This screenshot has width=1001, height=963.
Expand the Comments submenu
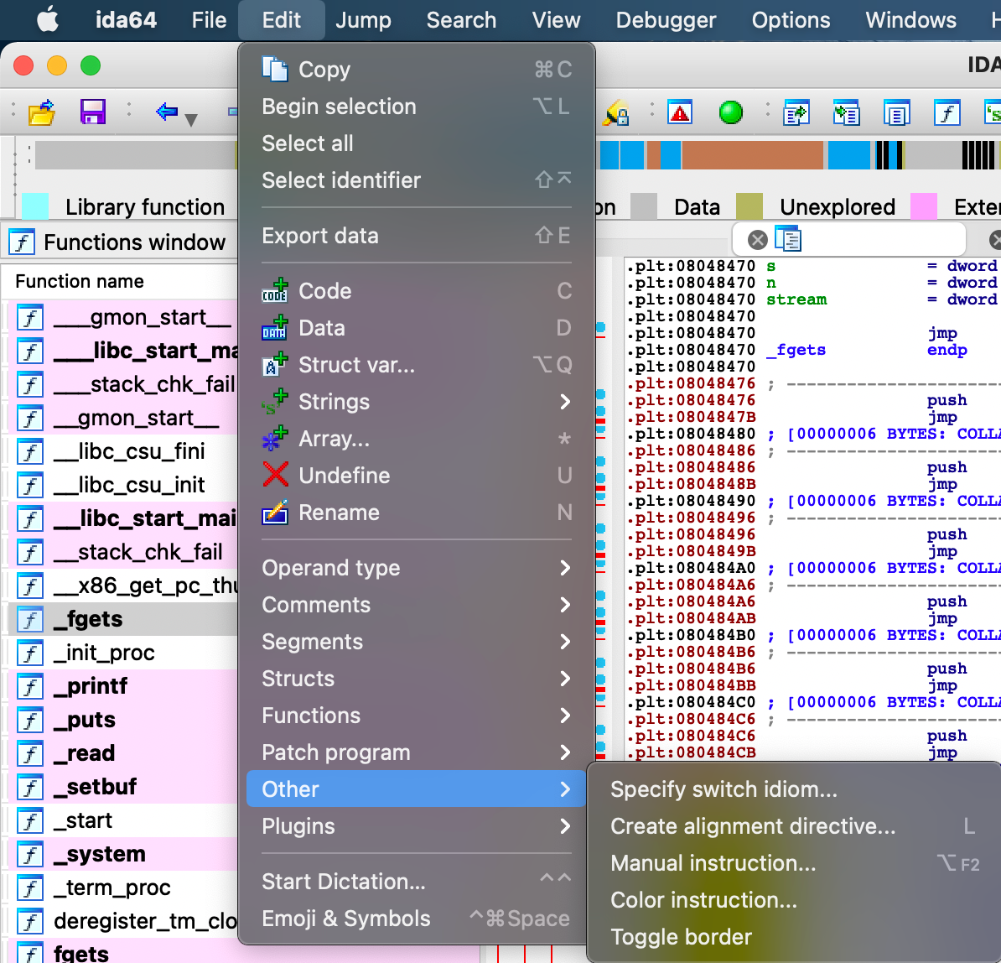416,605
